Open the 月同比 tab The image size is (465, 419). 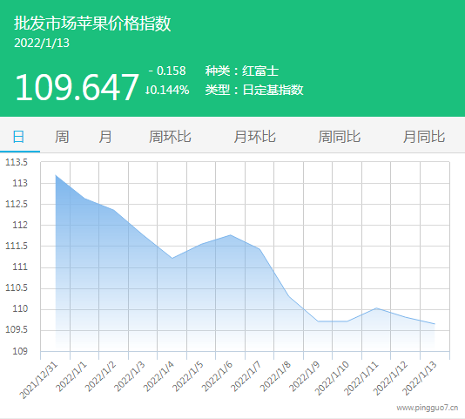click(424, 137)
